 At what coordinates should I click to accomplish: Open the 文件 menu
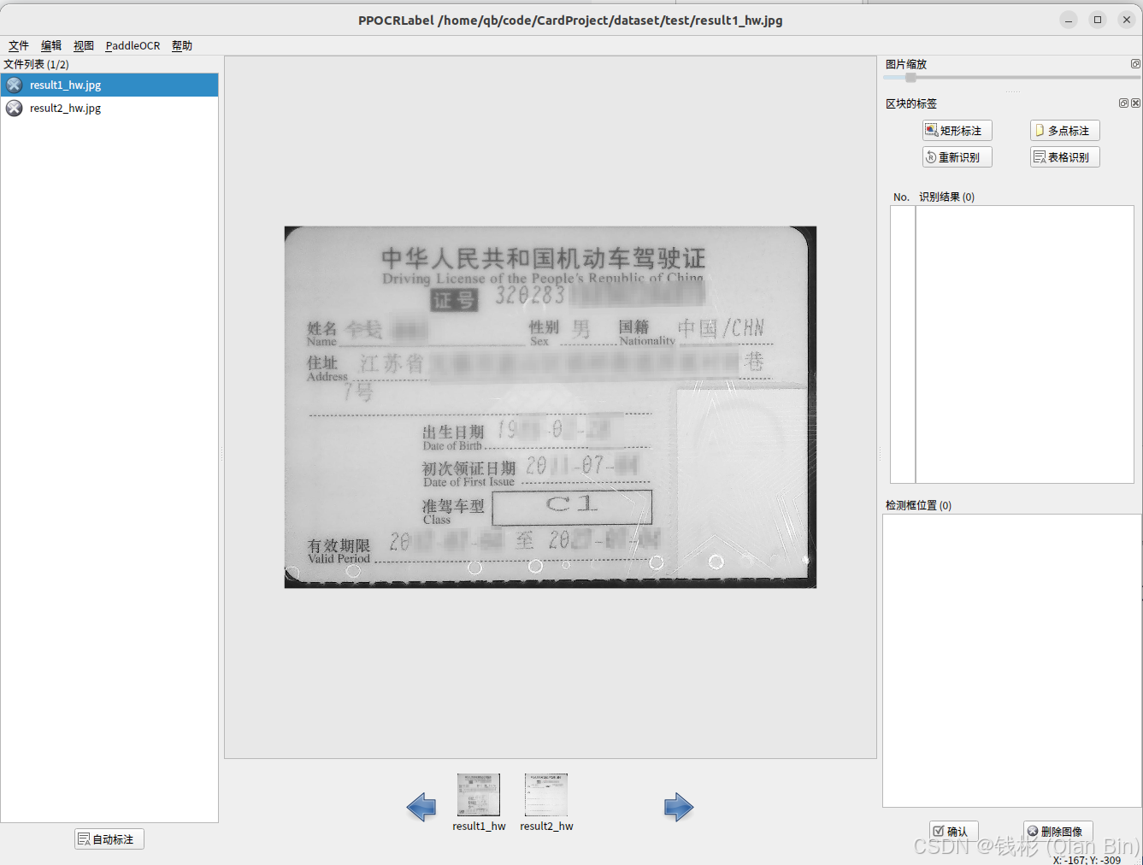pos(18,45)
